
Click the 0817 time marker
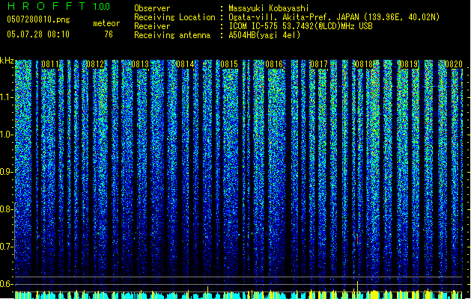(319, 64)
